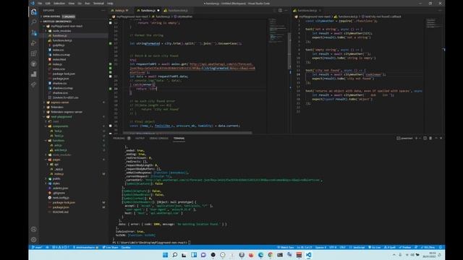463x260 pixels.
Task: Open the Manage gear icon
Action: click(x=34, y=240)
